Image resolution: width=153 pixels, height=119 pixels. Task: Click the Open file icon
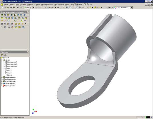point(8,7)
